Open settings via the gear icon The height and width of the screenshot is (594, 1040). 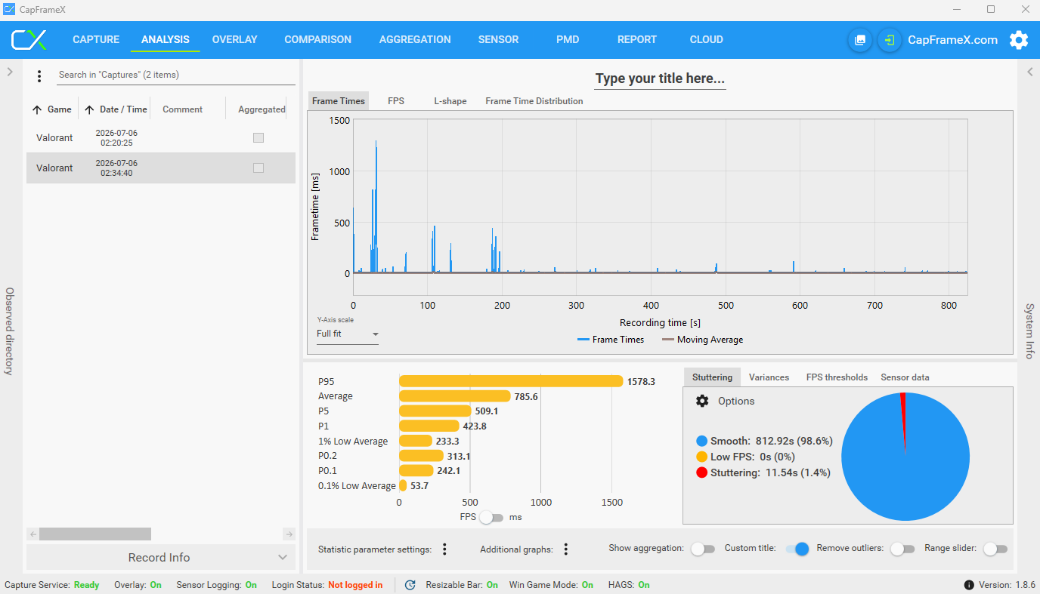1019,40
